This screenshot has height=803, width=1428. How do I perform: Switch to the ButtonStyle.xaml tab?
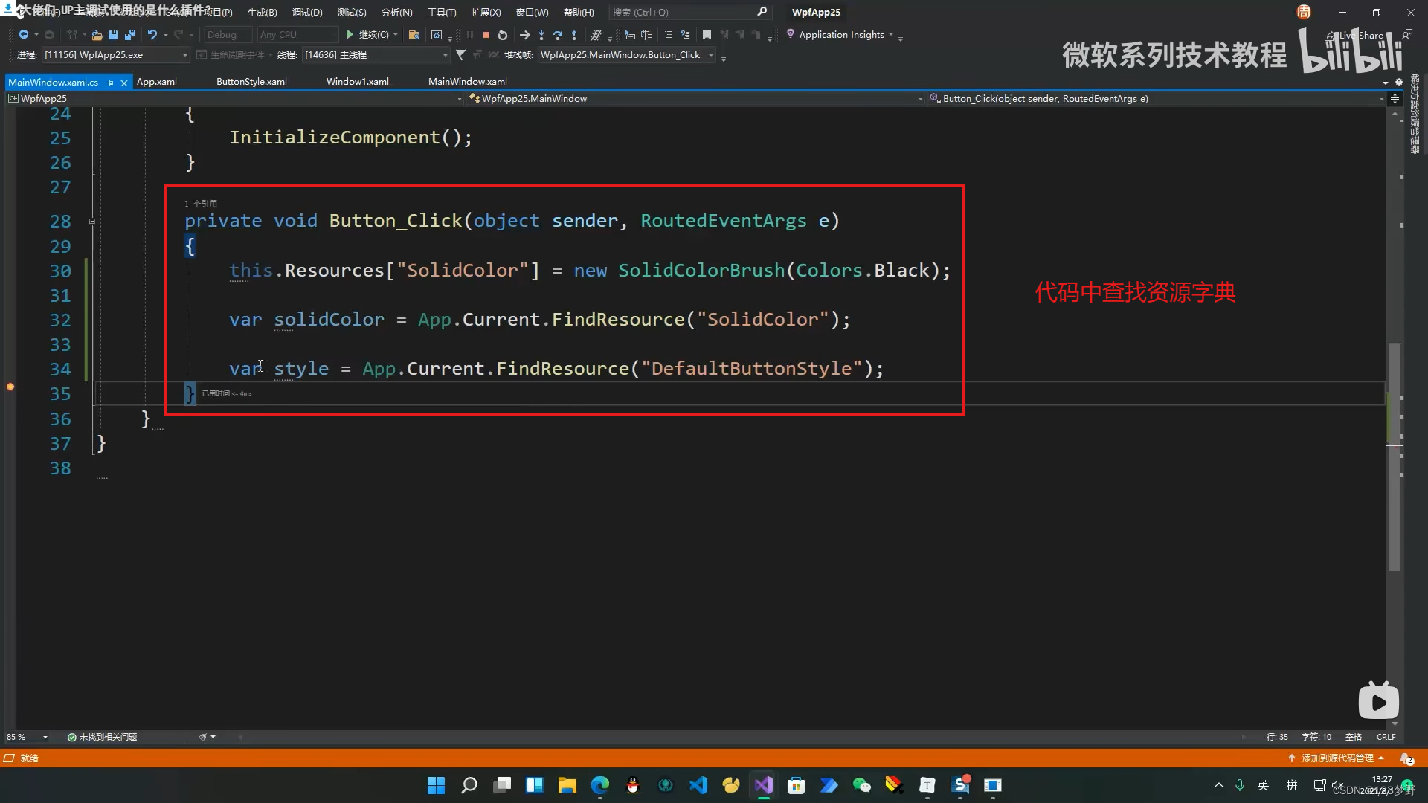[251, 82]
